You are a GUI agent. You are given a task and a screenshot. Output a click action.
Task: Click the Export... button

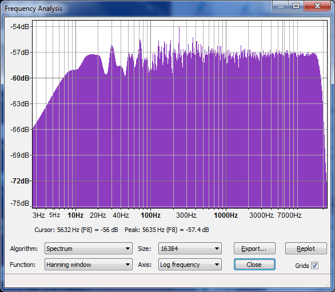(x=254, y=249)
